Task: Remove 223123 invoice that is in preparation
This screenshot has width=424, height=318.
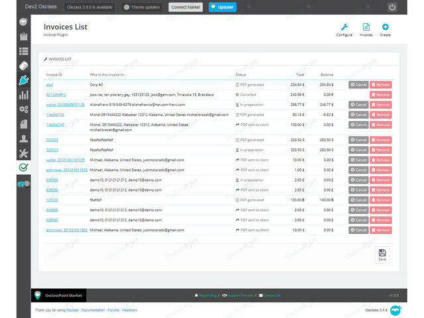Action: click(x=380, y=150)
